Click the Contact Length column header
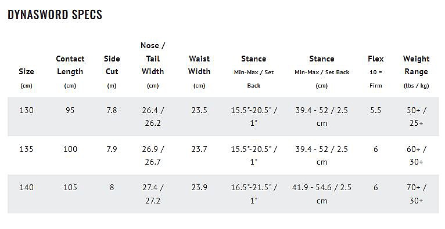 70,72
